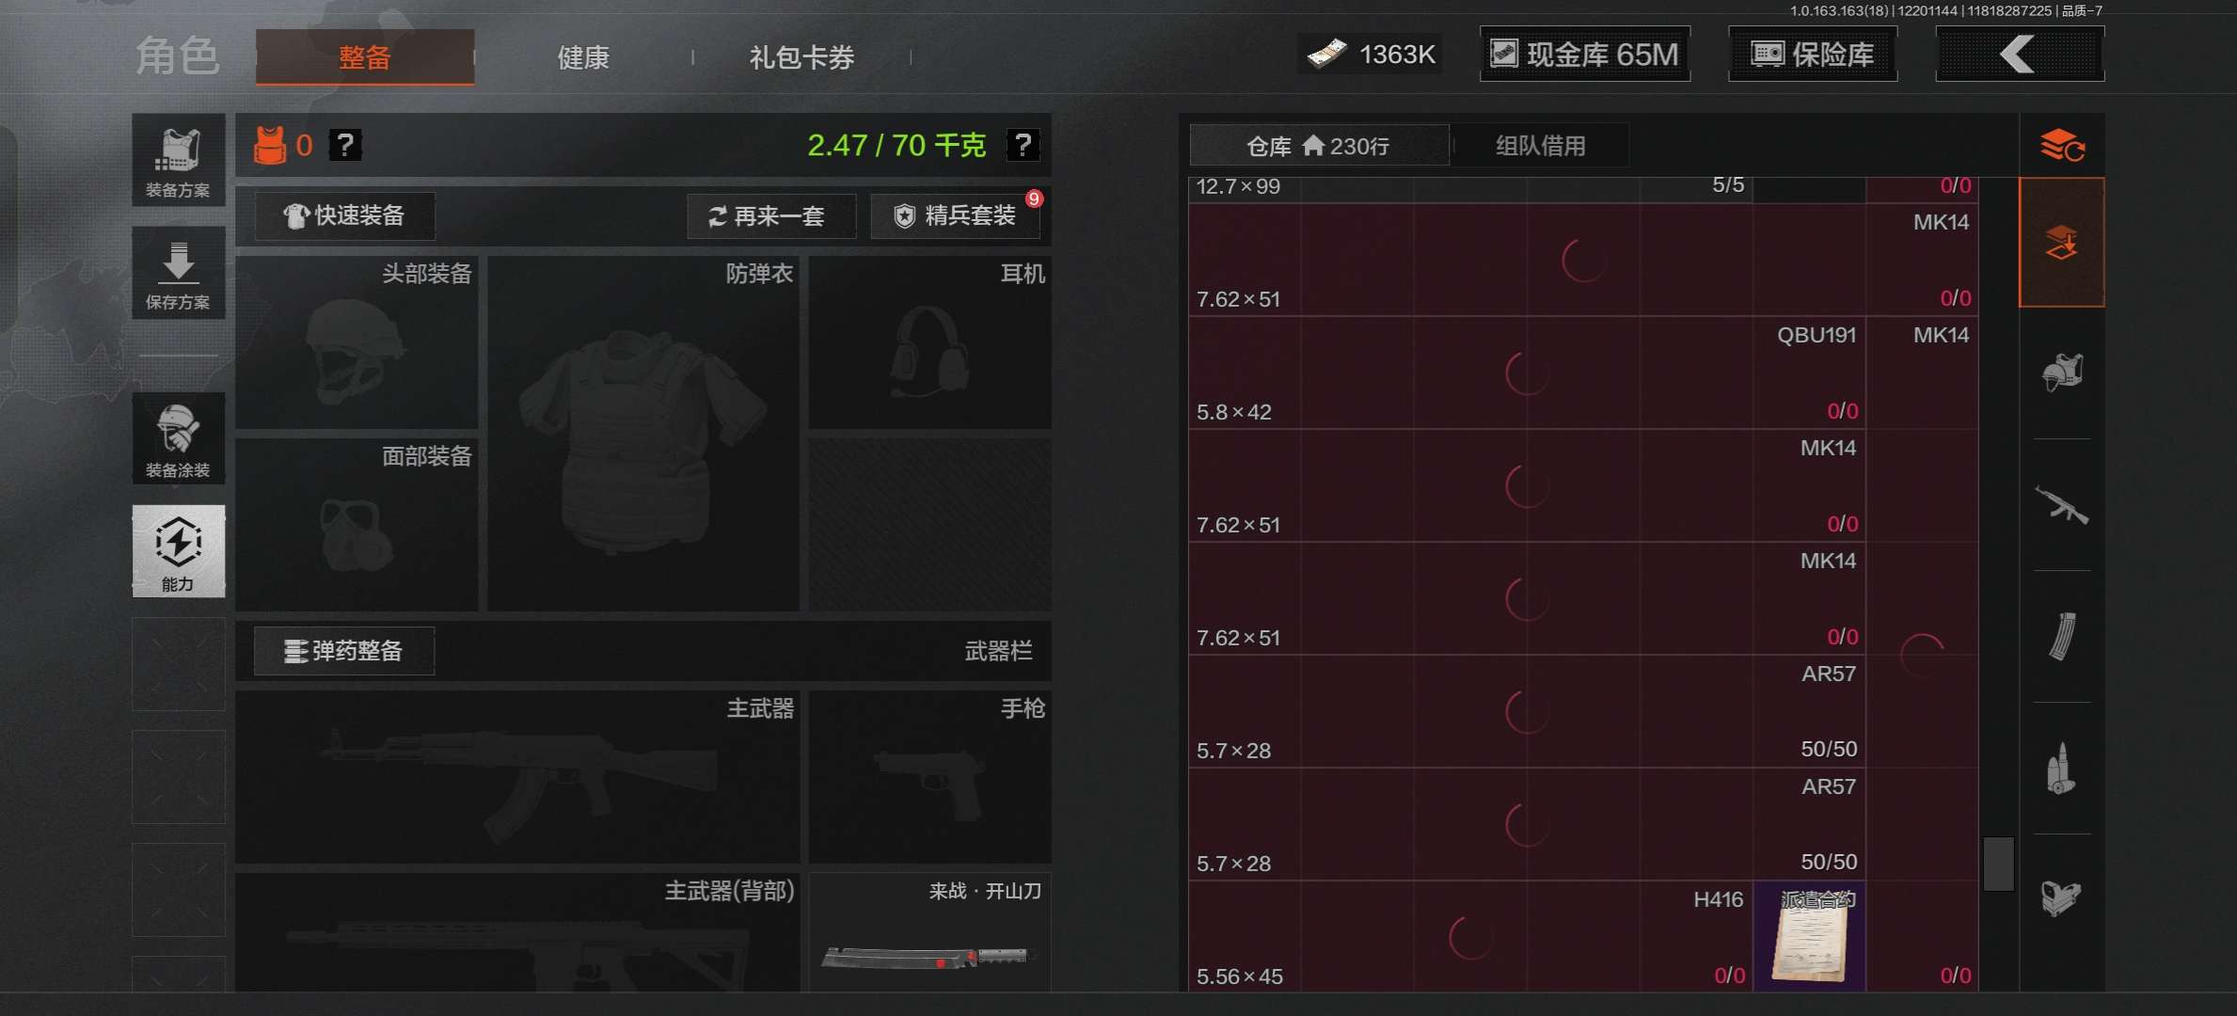Click the warehouse scrollbar handle
Viewport: 2237px width, 1016px height.
click(x=1998, y=864)
